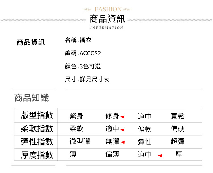Image resolution: width=213 pixels, height=173 pixels.
Task: Pick the 微型彈 option
Action: point(80,142)
